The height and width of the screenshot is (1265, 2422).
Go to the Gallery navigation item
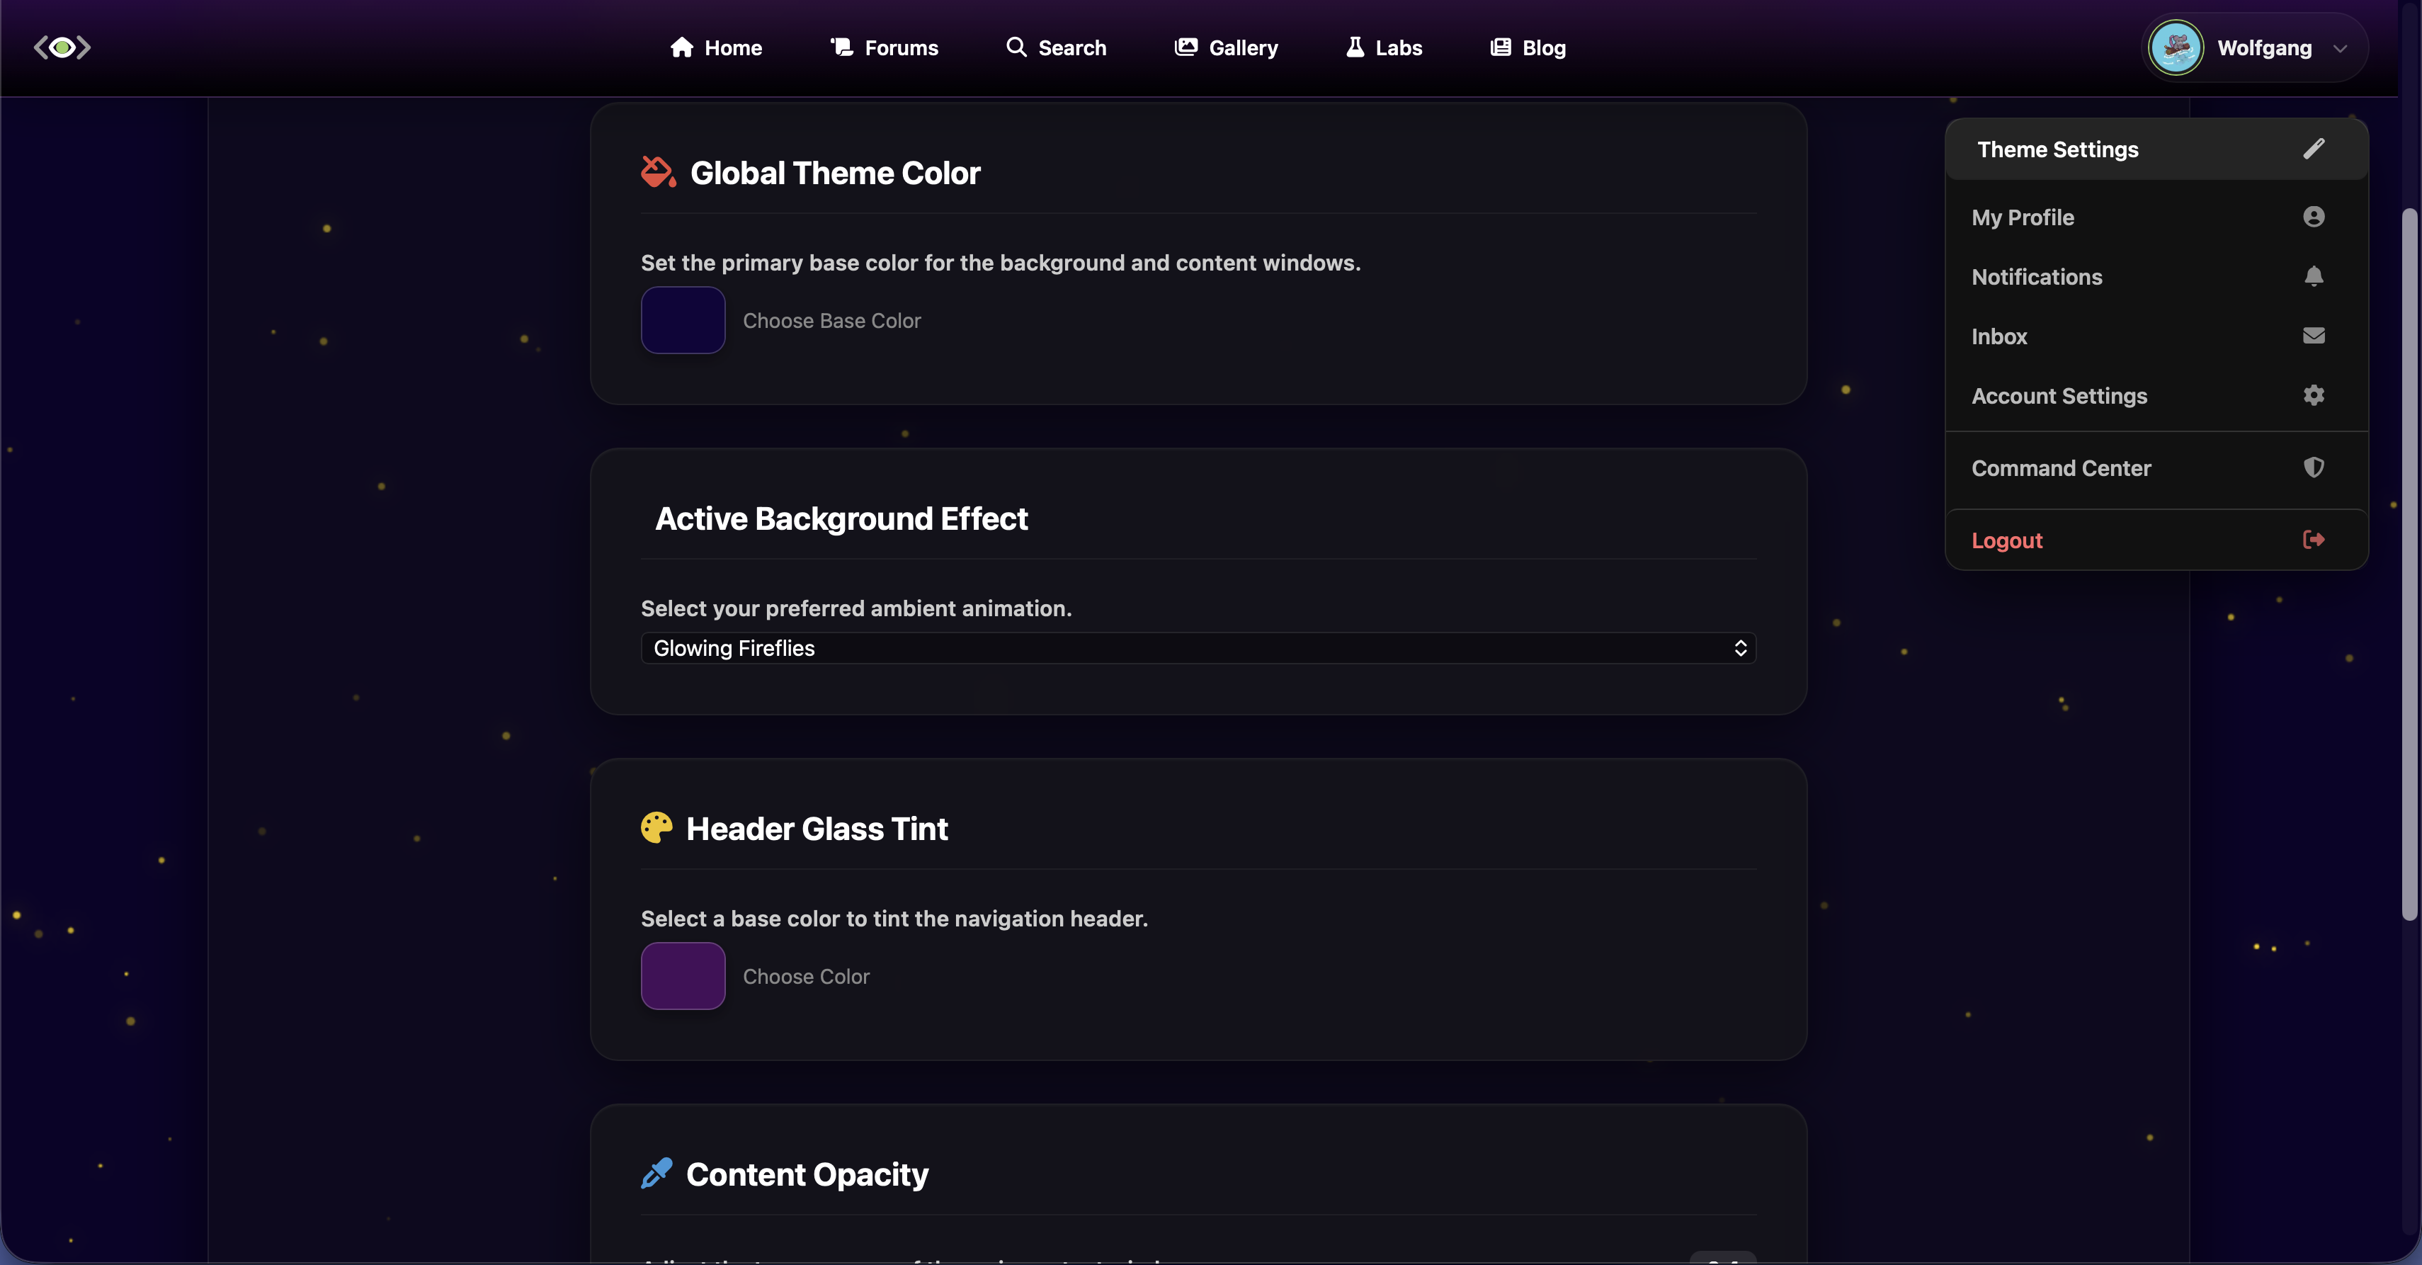1226,47
